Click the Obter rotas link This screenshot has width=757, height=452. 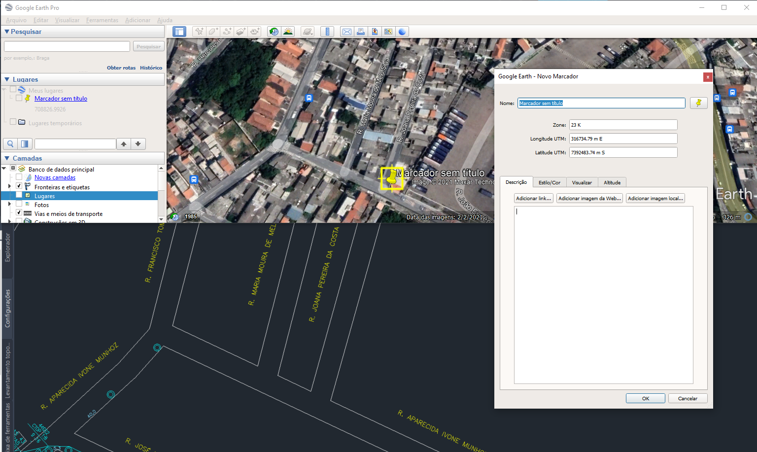(x=121, y=68)
